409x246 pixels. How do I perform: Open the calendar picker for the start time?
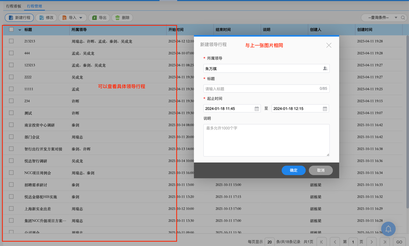point(257,108)
